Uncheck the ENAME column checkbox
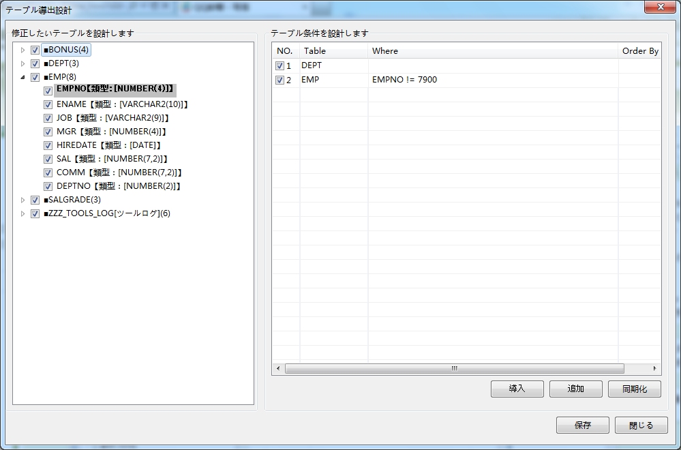Viewport: 681px width, 450px height. pos(47,104)
